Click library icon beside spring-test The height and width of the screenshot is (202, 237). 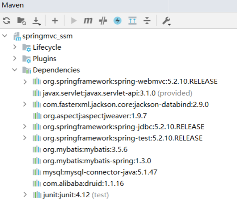click(37, 138)
